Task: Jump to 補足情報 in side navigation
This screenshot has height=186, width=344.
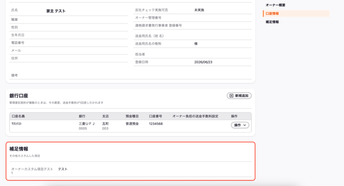Action: 272,22
